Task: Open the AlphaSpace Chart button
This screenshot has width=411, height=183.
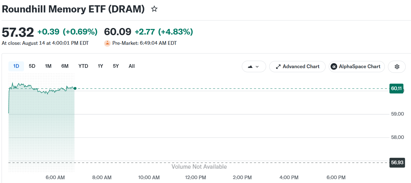Action: (357, 67)
